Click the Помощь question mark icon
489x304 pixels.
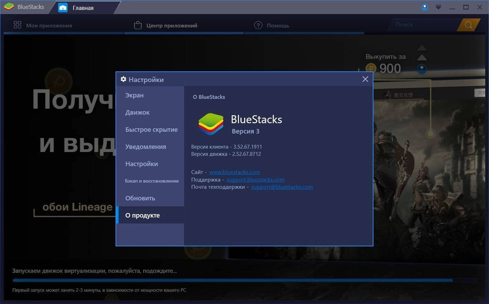pos(258,25)
